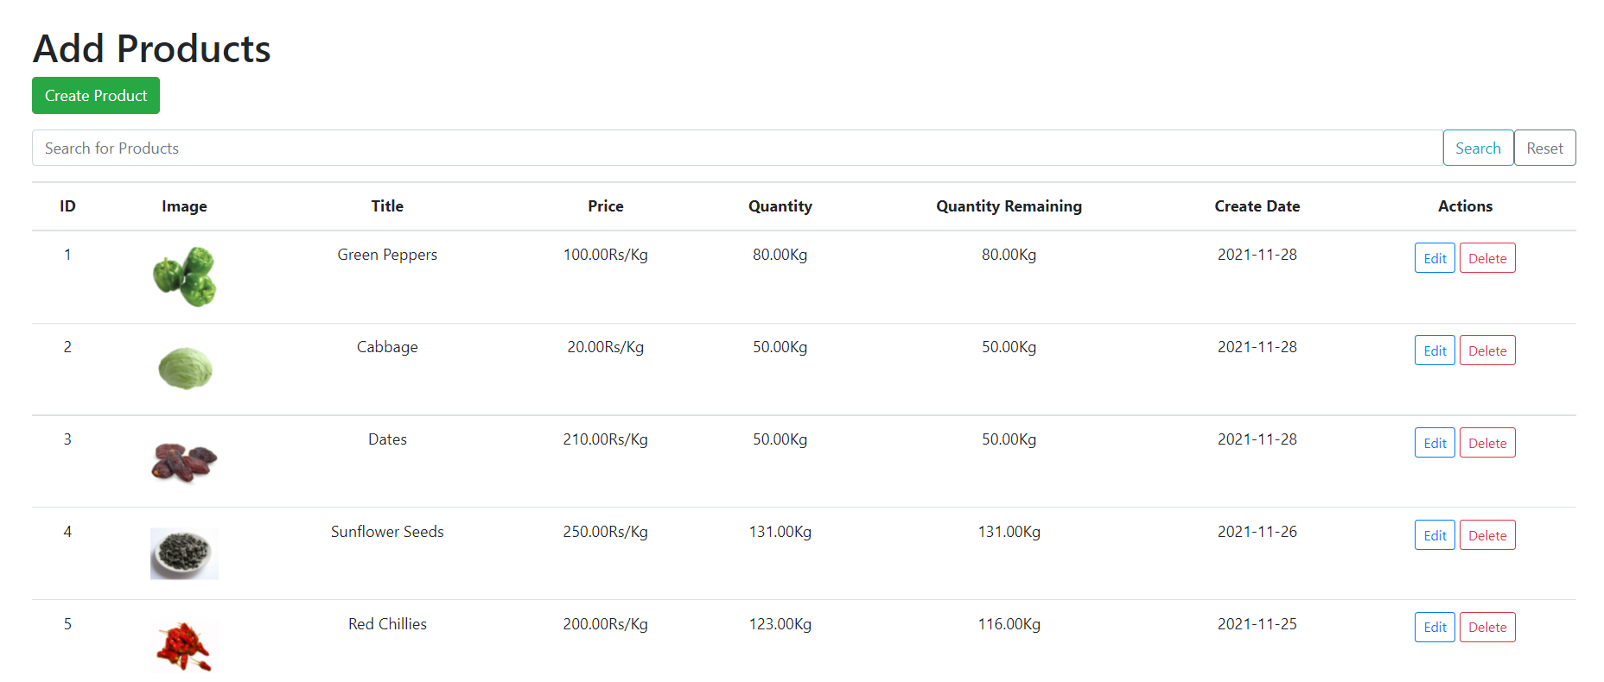Click the Red Chillies product image
1604x682 pixels.
[x=184, y=646]
